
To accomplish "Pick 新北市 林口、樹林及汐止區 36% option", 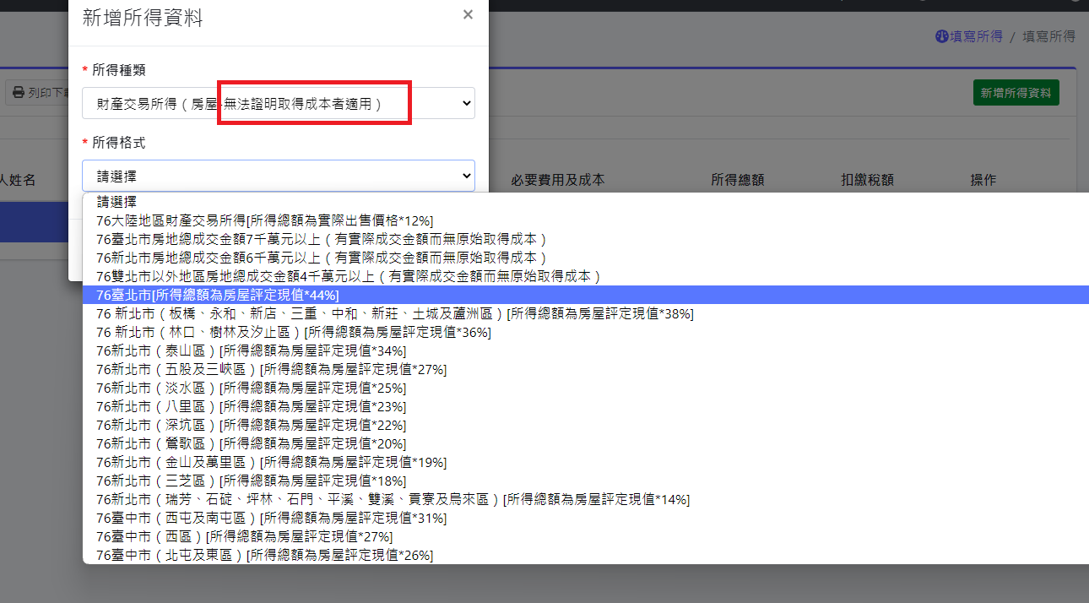I will pos(293,332).
